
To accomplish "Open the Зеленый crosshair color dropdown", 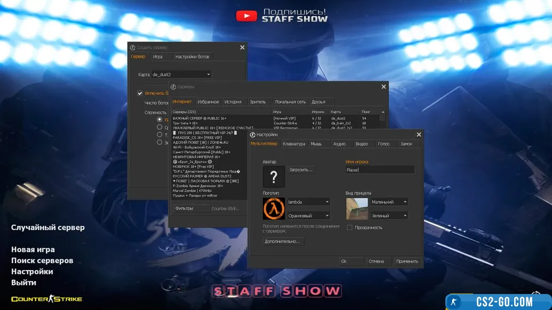I will tap(389, 216).
